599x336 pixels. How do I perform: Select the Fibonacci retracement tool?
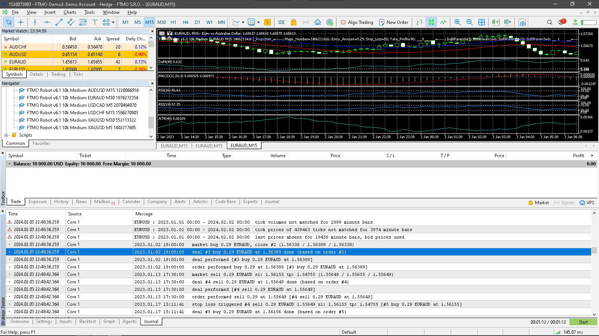pos(83,22)
